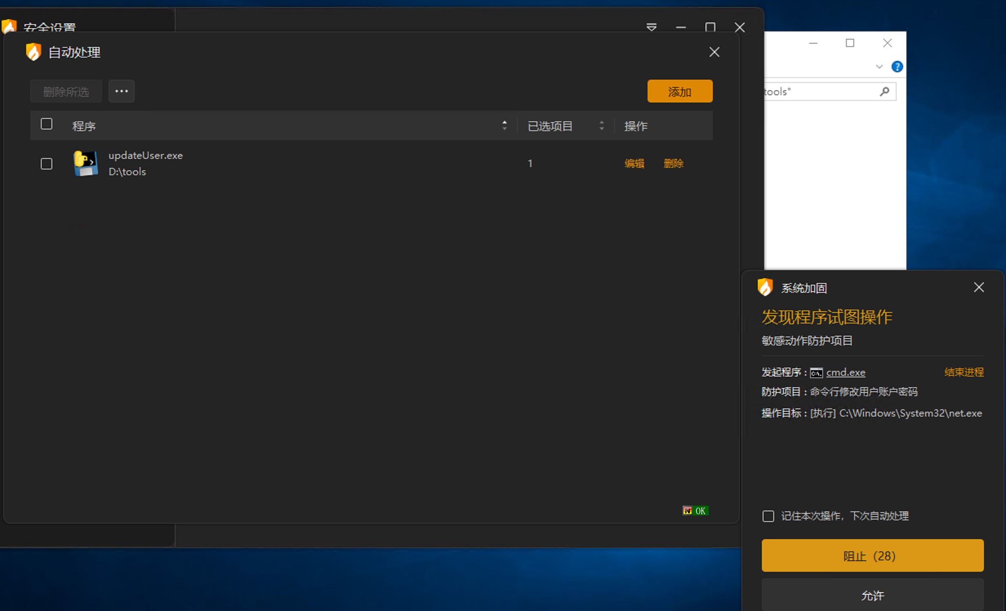The height and width of the screenshot is (611, 1006).
Task: Maximize the Explorer window
Action: click(850, 43)
